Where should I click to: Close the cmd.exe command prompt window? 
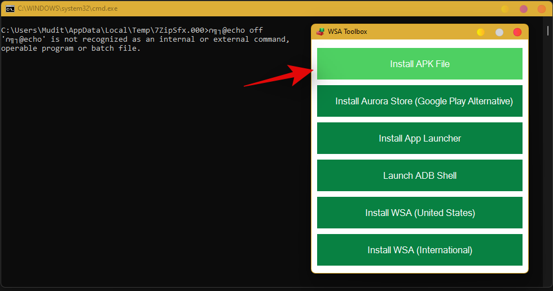click(542, 9)
